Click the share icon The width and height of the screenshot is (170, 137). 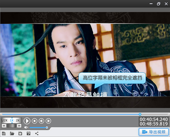(x=37, y=133)
